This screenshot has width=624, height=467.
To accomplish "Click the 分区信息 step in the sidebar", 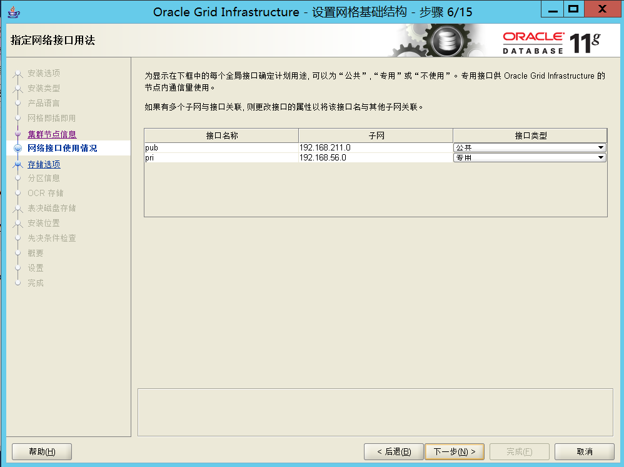I will (44, 178).
